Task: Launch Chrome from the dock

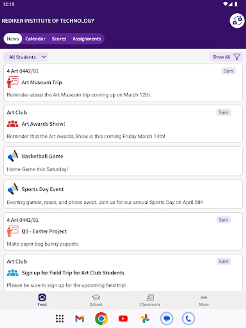Action: 101,318
